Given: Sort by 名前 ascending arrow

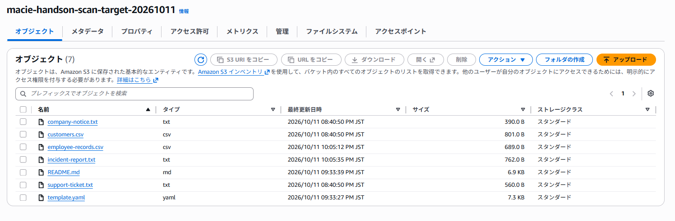Looking at the screenshot, I should pyautogui.click(x=148, y=109).
